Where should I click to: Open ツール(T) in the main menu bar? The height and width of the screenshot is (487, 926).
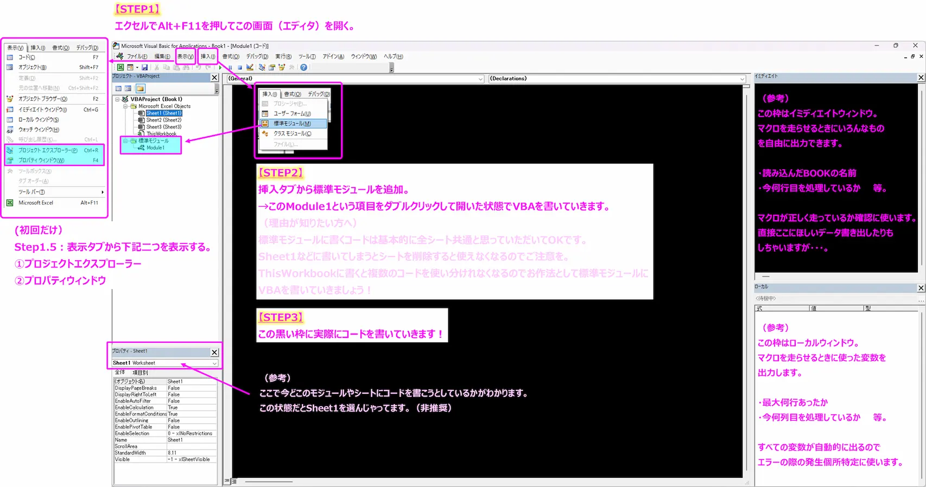tap(307, 56)
